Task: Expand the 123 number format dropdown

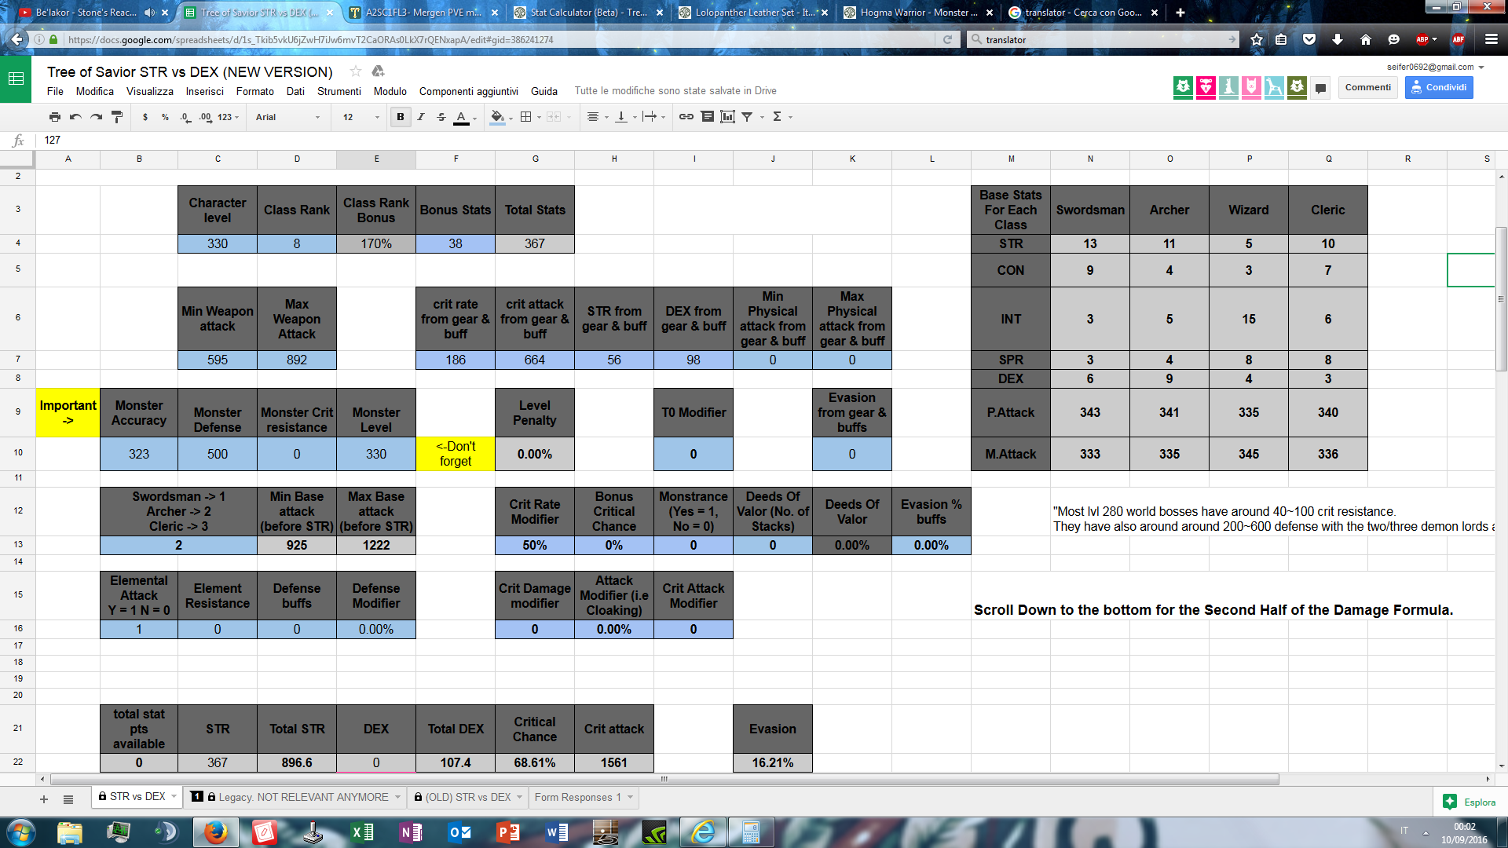Action: (228, 117)
